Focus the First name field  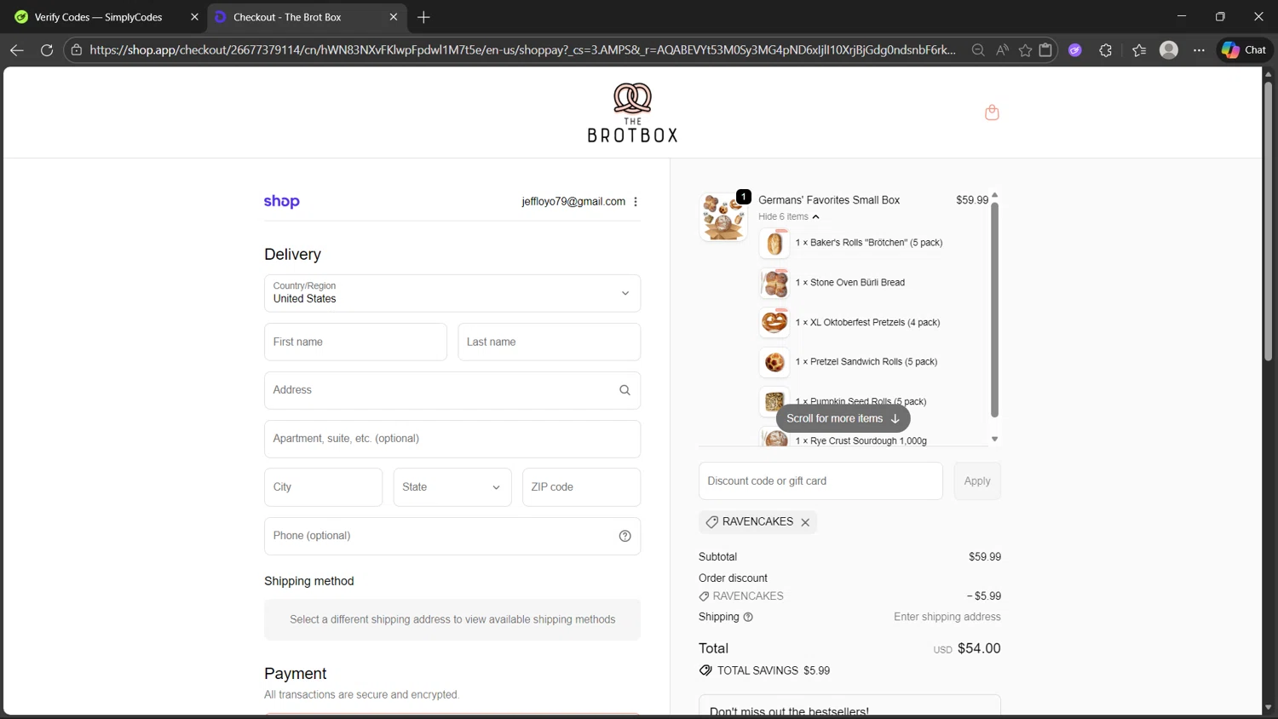[x=355, y=342]
